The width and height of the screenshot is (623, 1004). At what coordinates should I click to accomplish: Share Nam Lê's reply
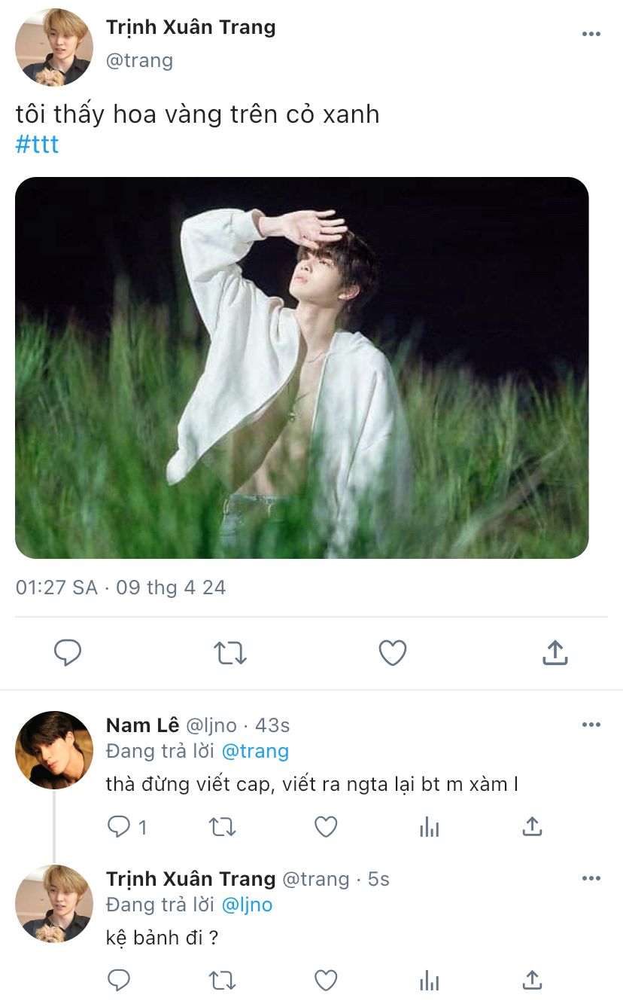[x=532, y=827]
